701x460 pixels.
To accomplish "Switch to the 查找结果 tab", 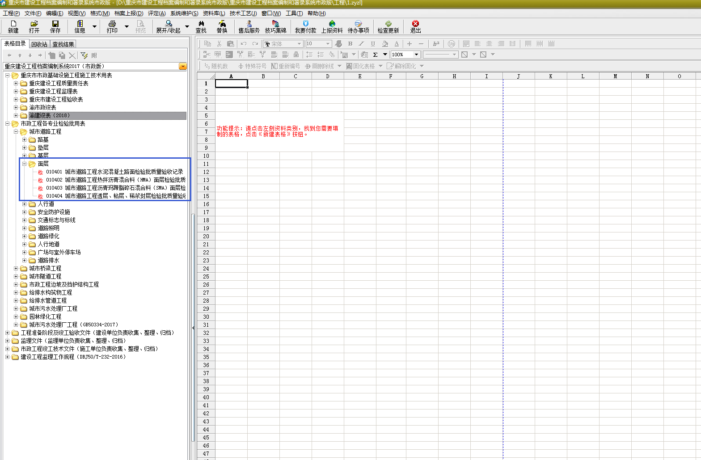I will (x=63, y=44).
